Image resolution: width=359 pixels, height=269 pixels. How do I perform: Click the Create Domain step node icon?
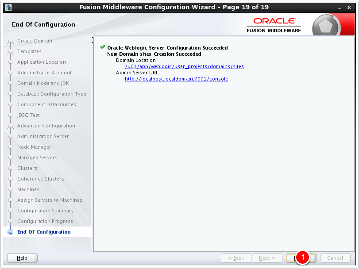[x=11, y=41]
